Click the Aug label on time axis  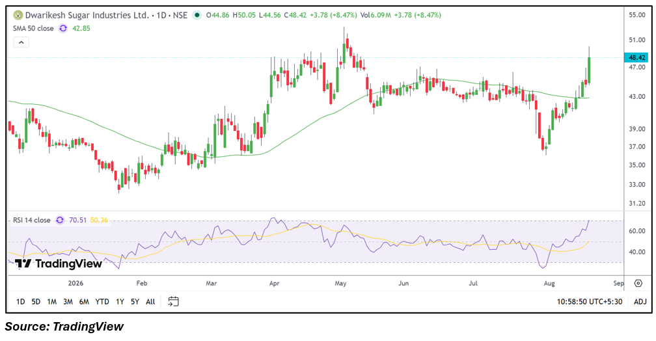(549, 283)
